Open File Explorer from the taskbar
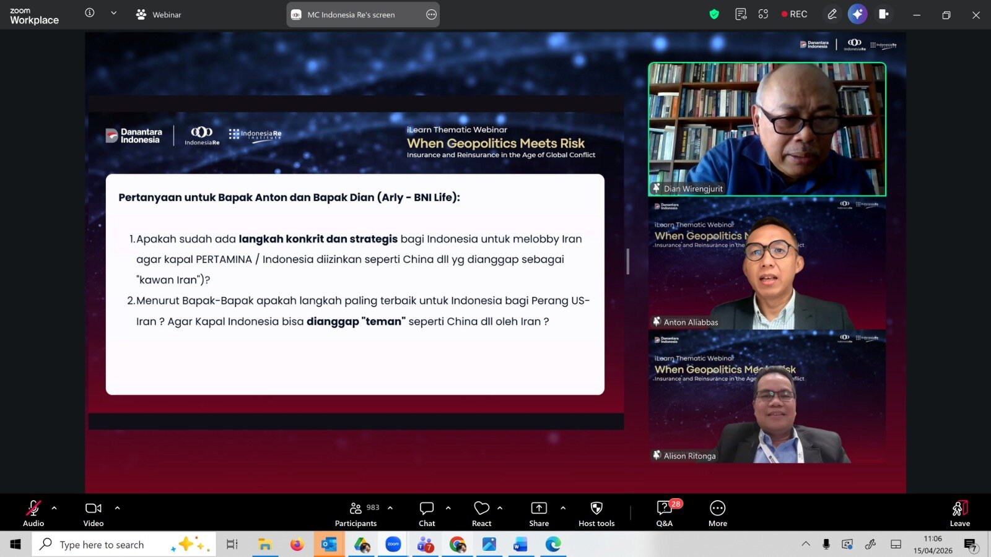Screen dimensions: 991x557 [x=264, y=544]
